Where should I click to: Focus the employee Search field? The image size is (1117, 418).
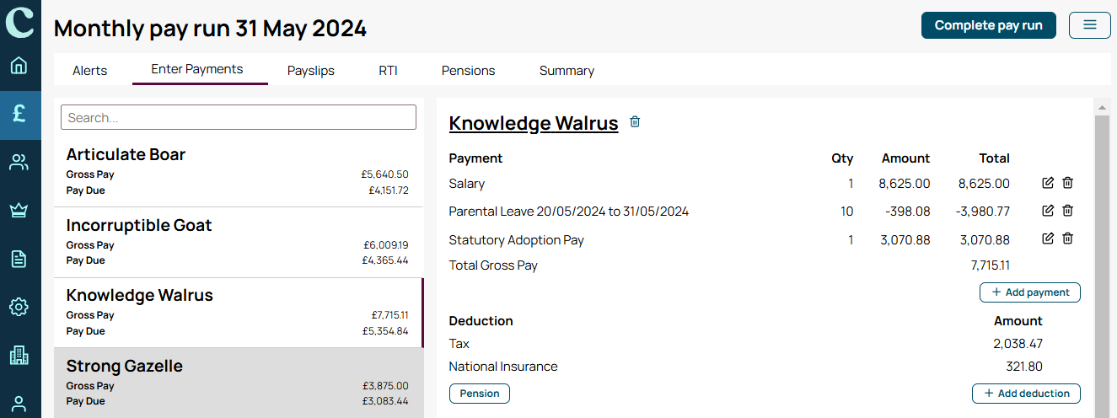tap(239, 117)
